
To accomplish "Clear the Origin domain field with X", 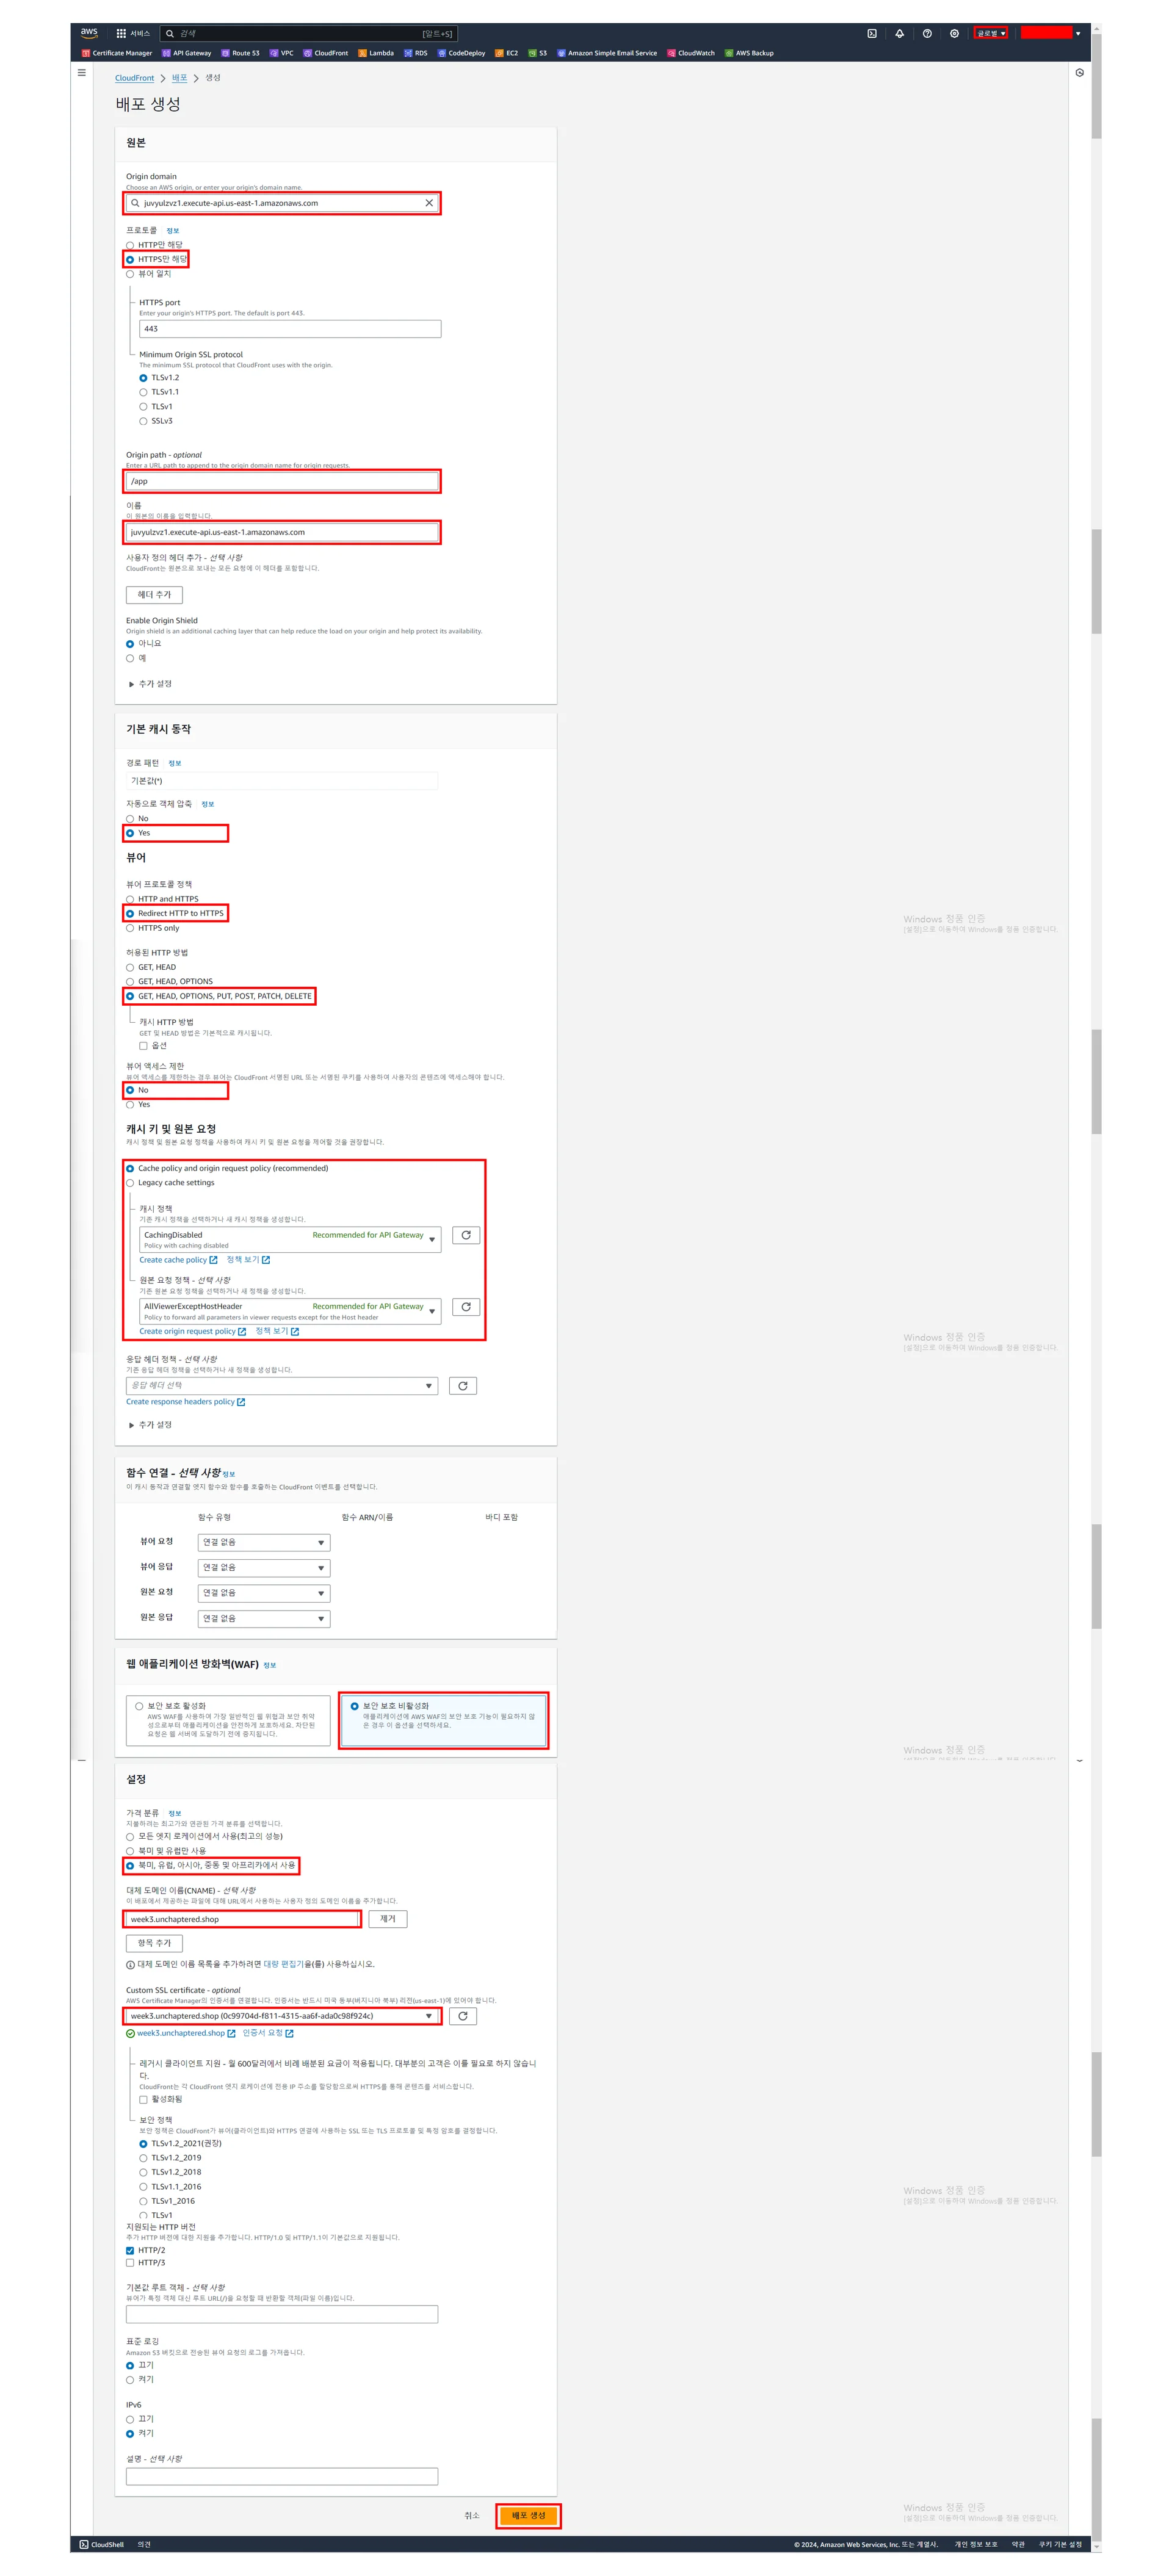I will [x=429, y=203].
